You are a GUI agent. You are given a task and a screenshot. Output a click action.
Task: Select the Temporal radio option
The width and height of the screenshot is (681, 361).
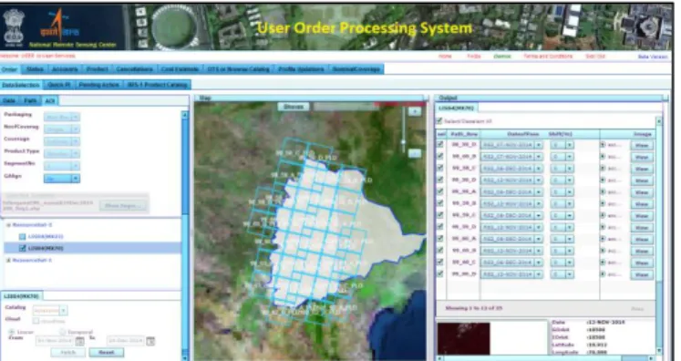pyautogui.click(x=63, y=332)
